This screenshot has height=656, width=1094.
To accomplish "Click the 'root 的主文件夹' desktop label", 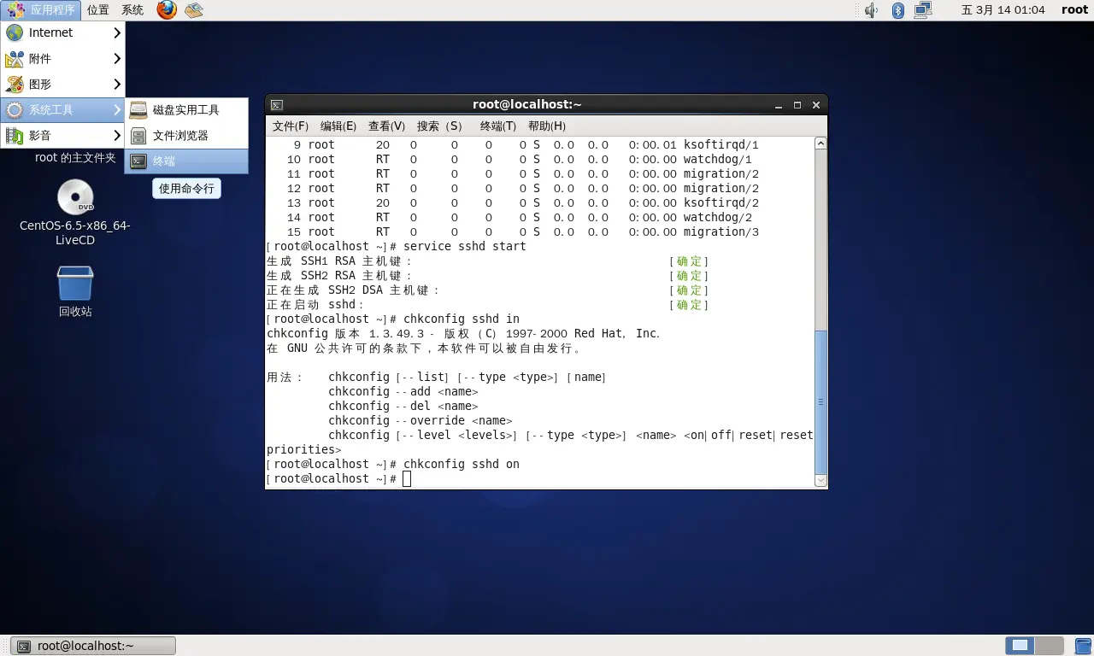I will tap(75, 158).
